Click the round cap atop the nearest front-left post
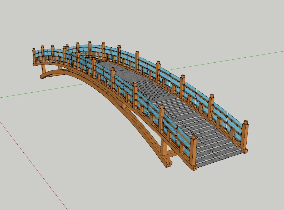 194,137
